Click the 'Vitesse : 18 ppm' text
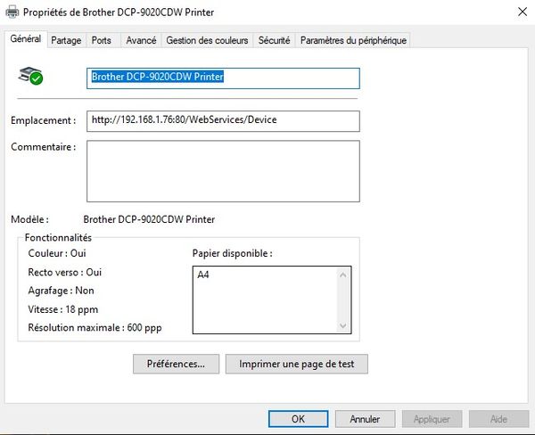This screenshot has height=435, width=535. (x=63, y=309)
